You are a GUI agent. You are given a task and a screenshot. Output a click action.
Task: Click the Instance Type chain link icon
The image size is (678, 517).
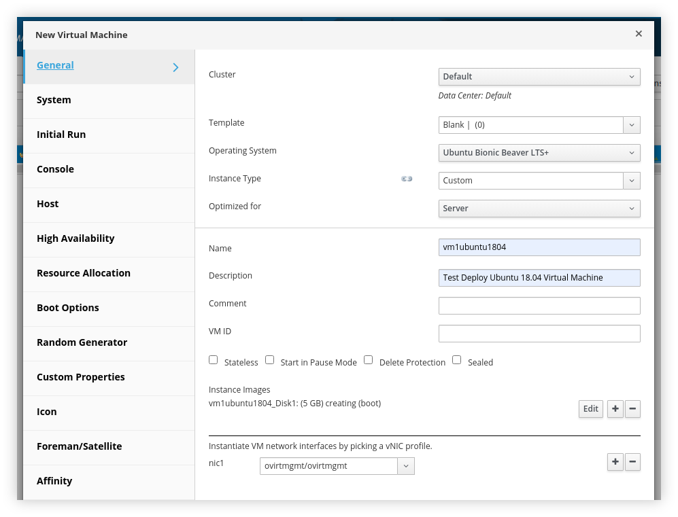coord(407,179)
